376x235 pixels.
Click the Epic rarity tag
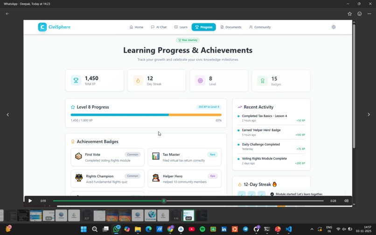213,176
